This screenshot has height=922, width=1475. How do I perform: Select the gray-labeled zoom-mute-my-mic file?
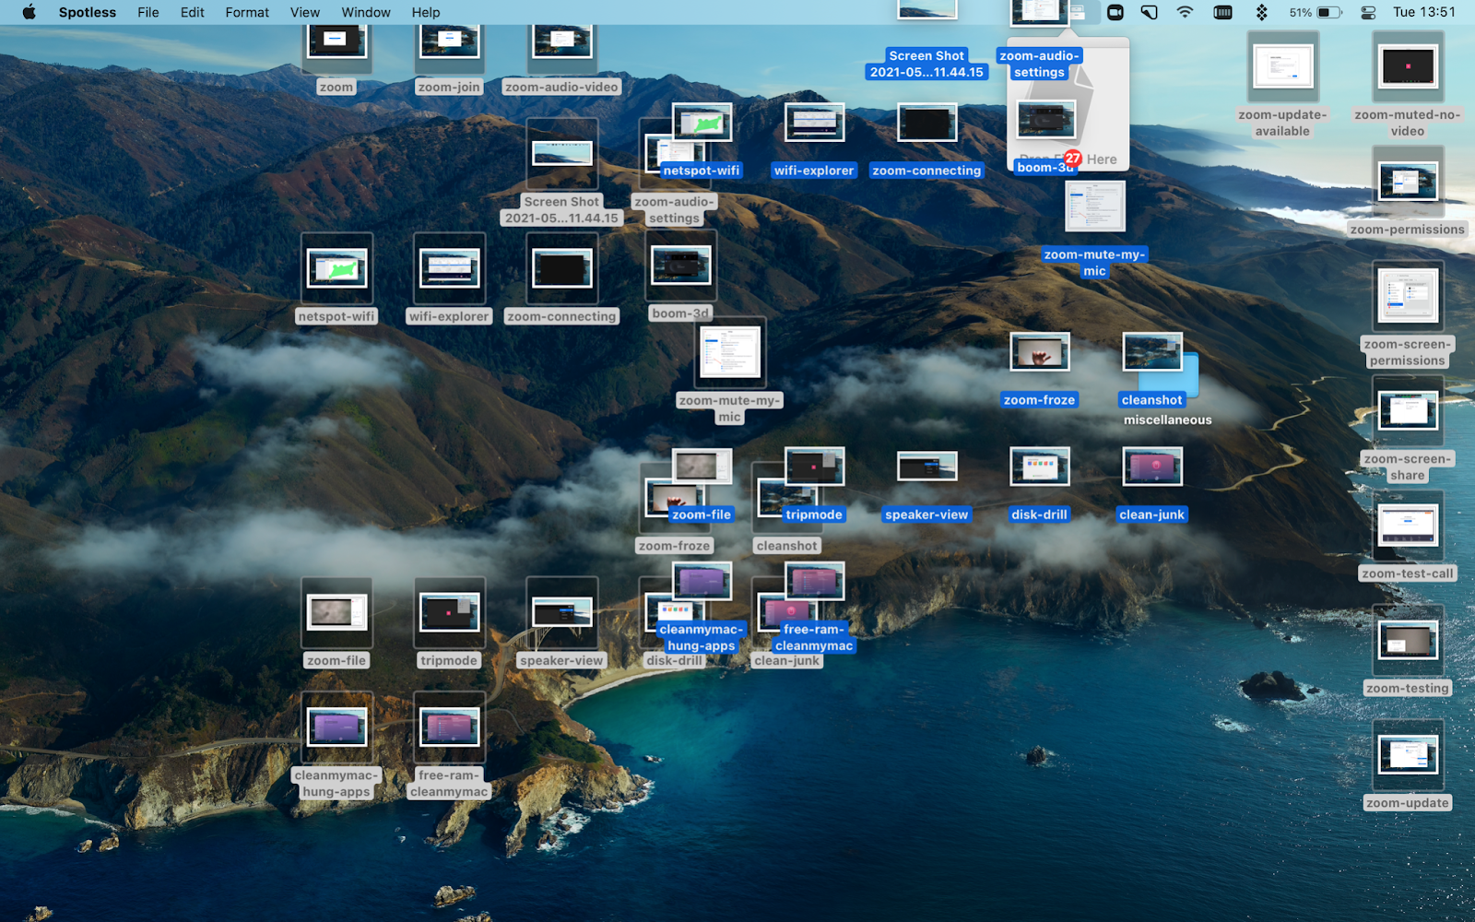point(730,353)
